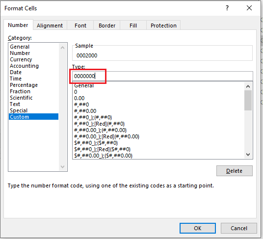Viewport: 263px width, 239px height.
Task: Click the format list scroll down arrow
Action: pos(248,155)
